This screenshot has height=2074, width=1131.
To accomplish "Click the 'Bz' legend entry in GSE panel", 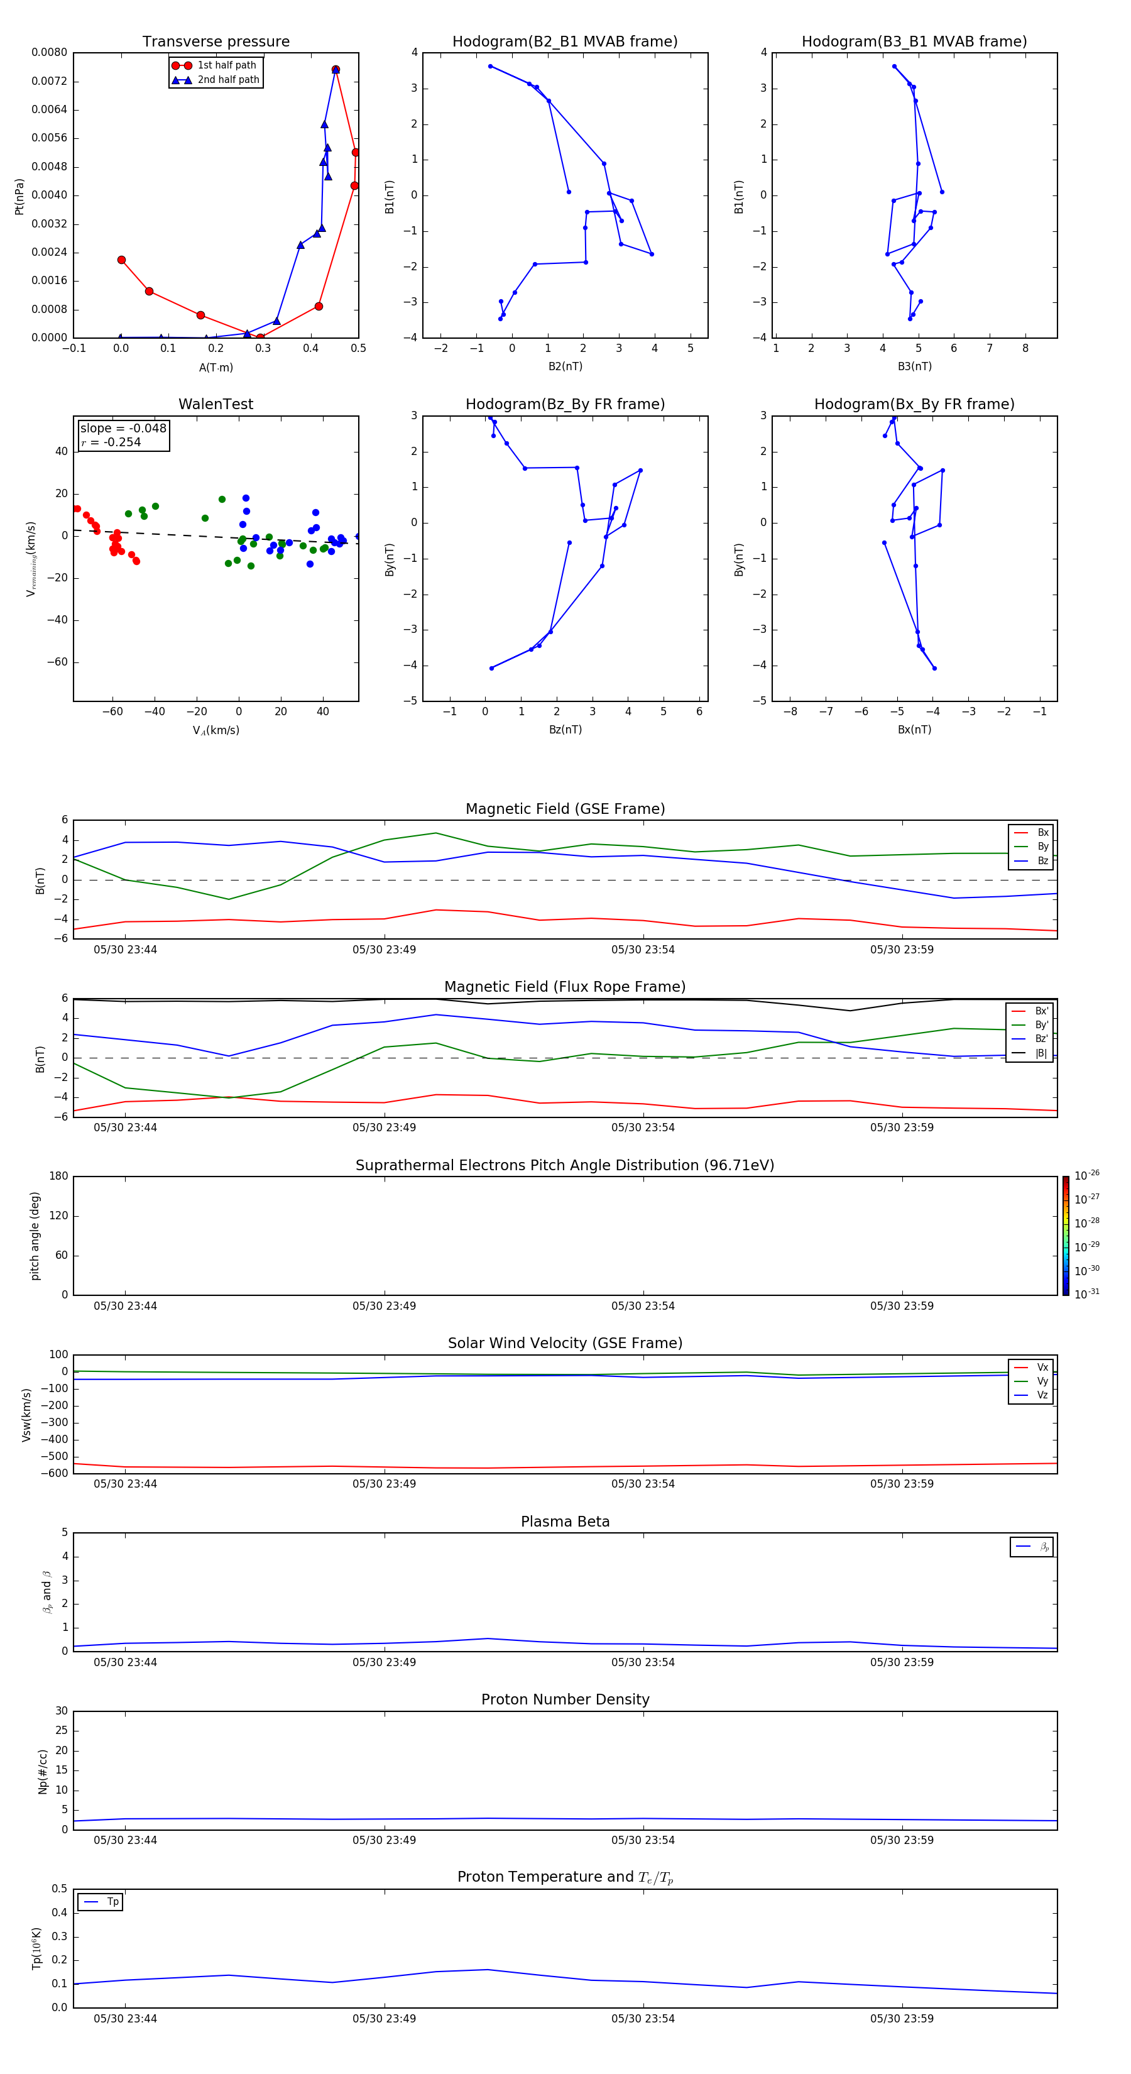I will tap(1031, 860).
